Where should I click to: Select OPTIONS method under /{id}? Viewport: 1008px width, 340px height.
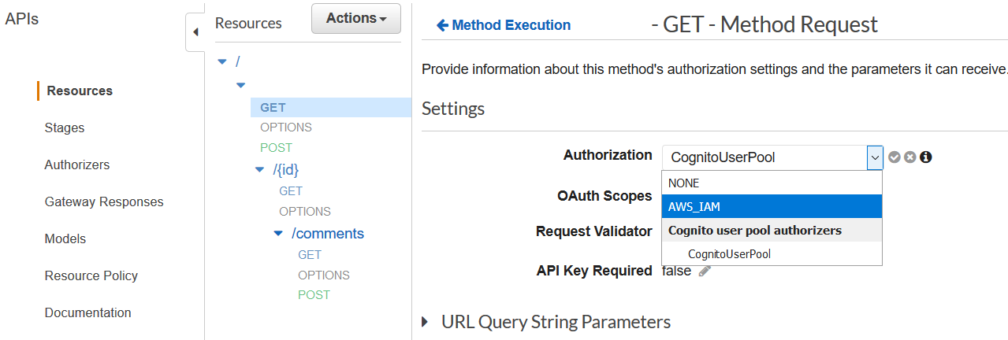tap(305, 212)
